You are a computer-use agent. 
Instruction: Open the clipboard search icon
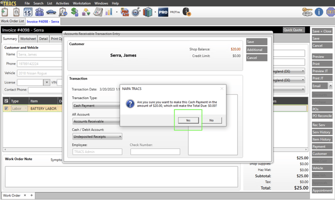pyautogui.click(x=16, y=12)
